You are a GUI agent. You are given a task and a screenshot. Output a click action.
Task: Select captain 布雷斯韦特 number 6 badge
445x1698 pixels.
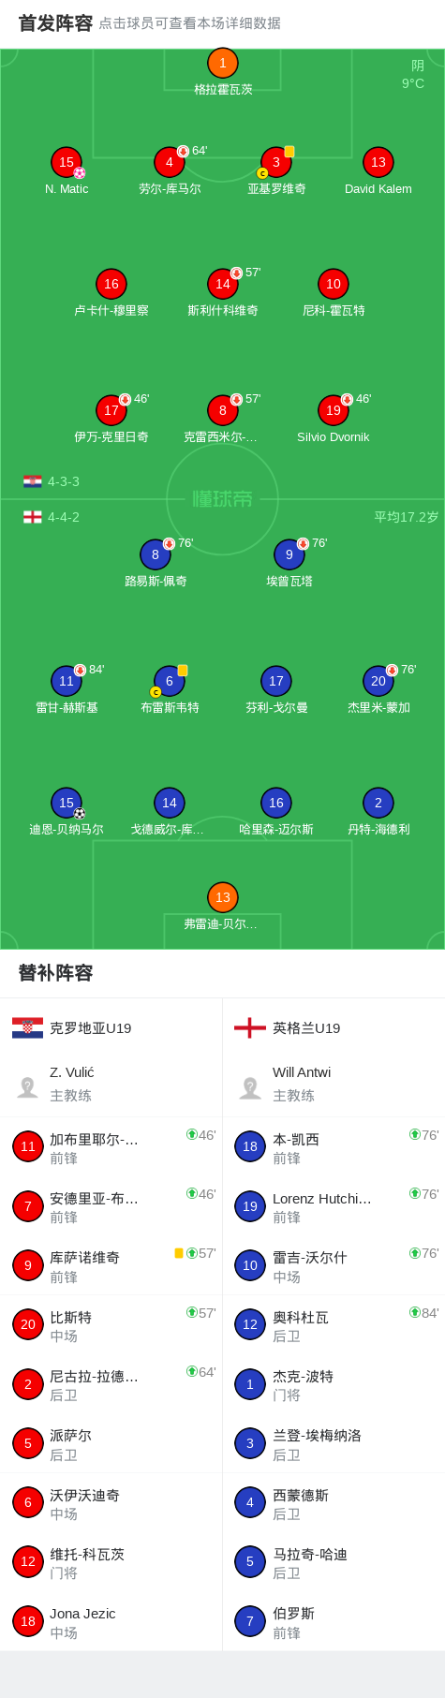coord(169,681)
